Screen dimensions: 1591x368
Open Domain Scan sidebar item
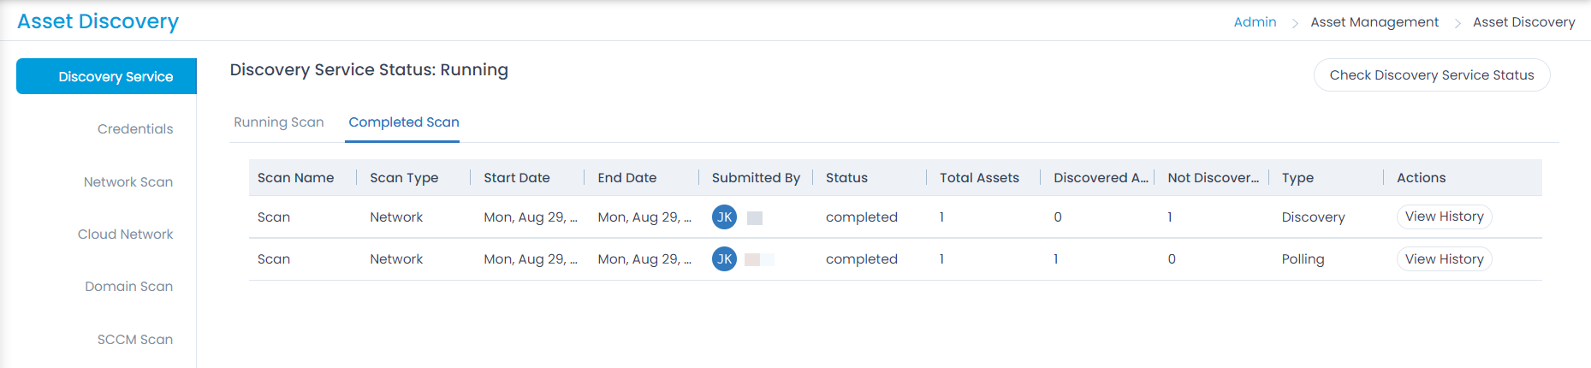(128, 287)
